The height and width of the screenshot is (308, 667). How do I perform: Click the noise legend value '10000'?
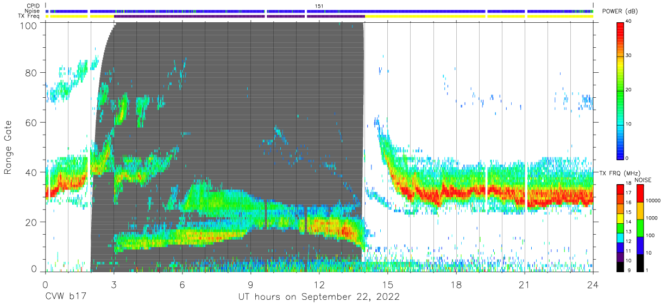tap(653, 201)
